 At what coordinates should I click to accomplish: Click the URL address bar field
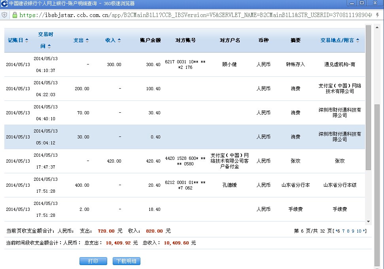(194, 15)
